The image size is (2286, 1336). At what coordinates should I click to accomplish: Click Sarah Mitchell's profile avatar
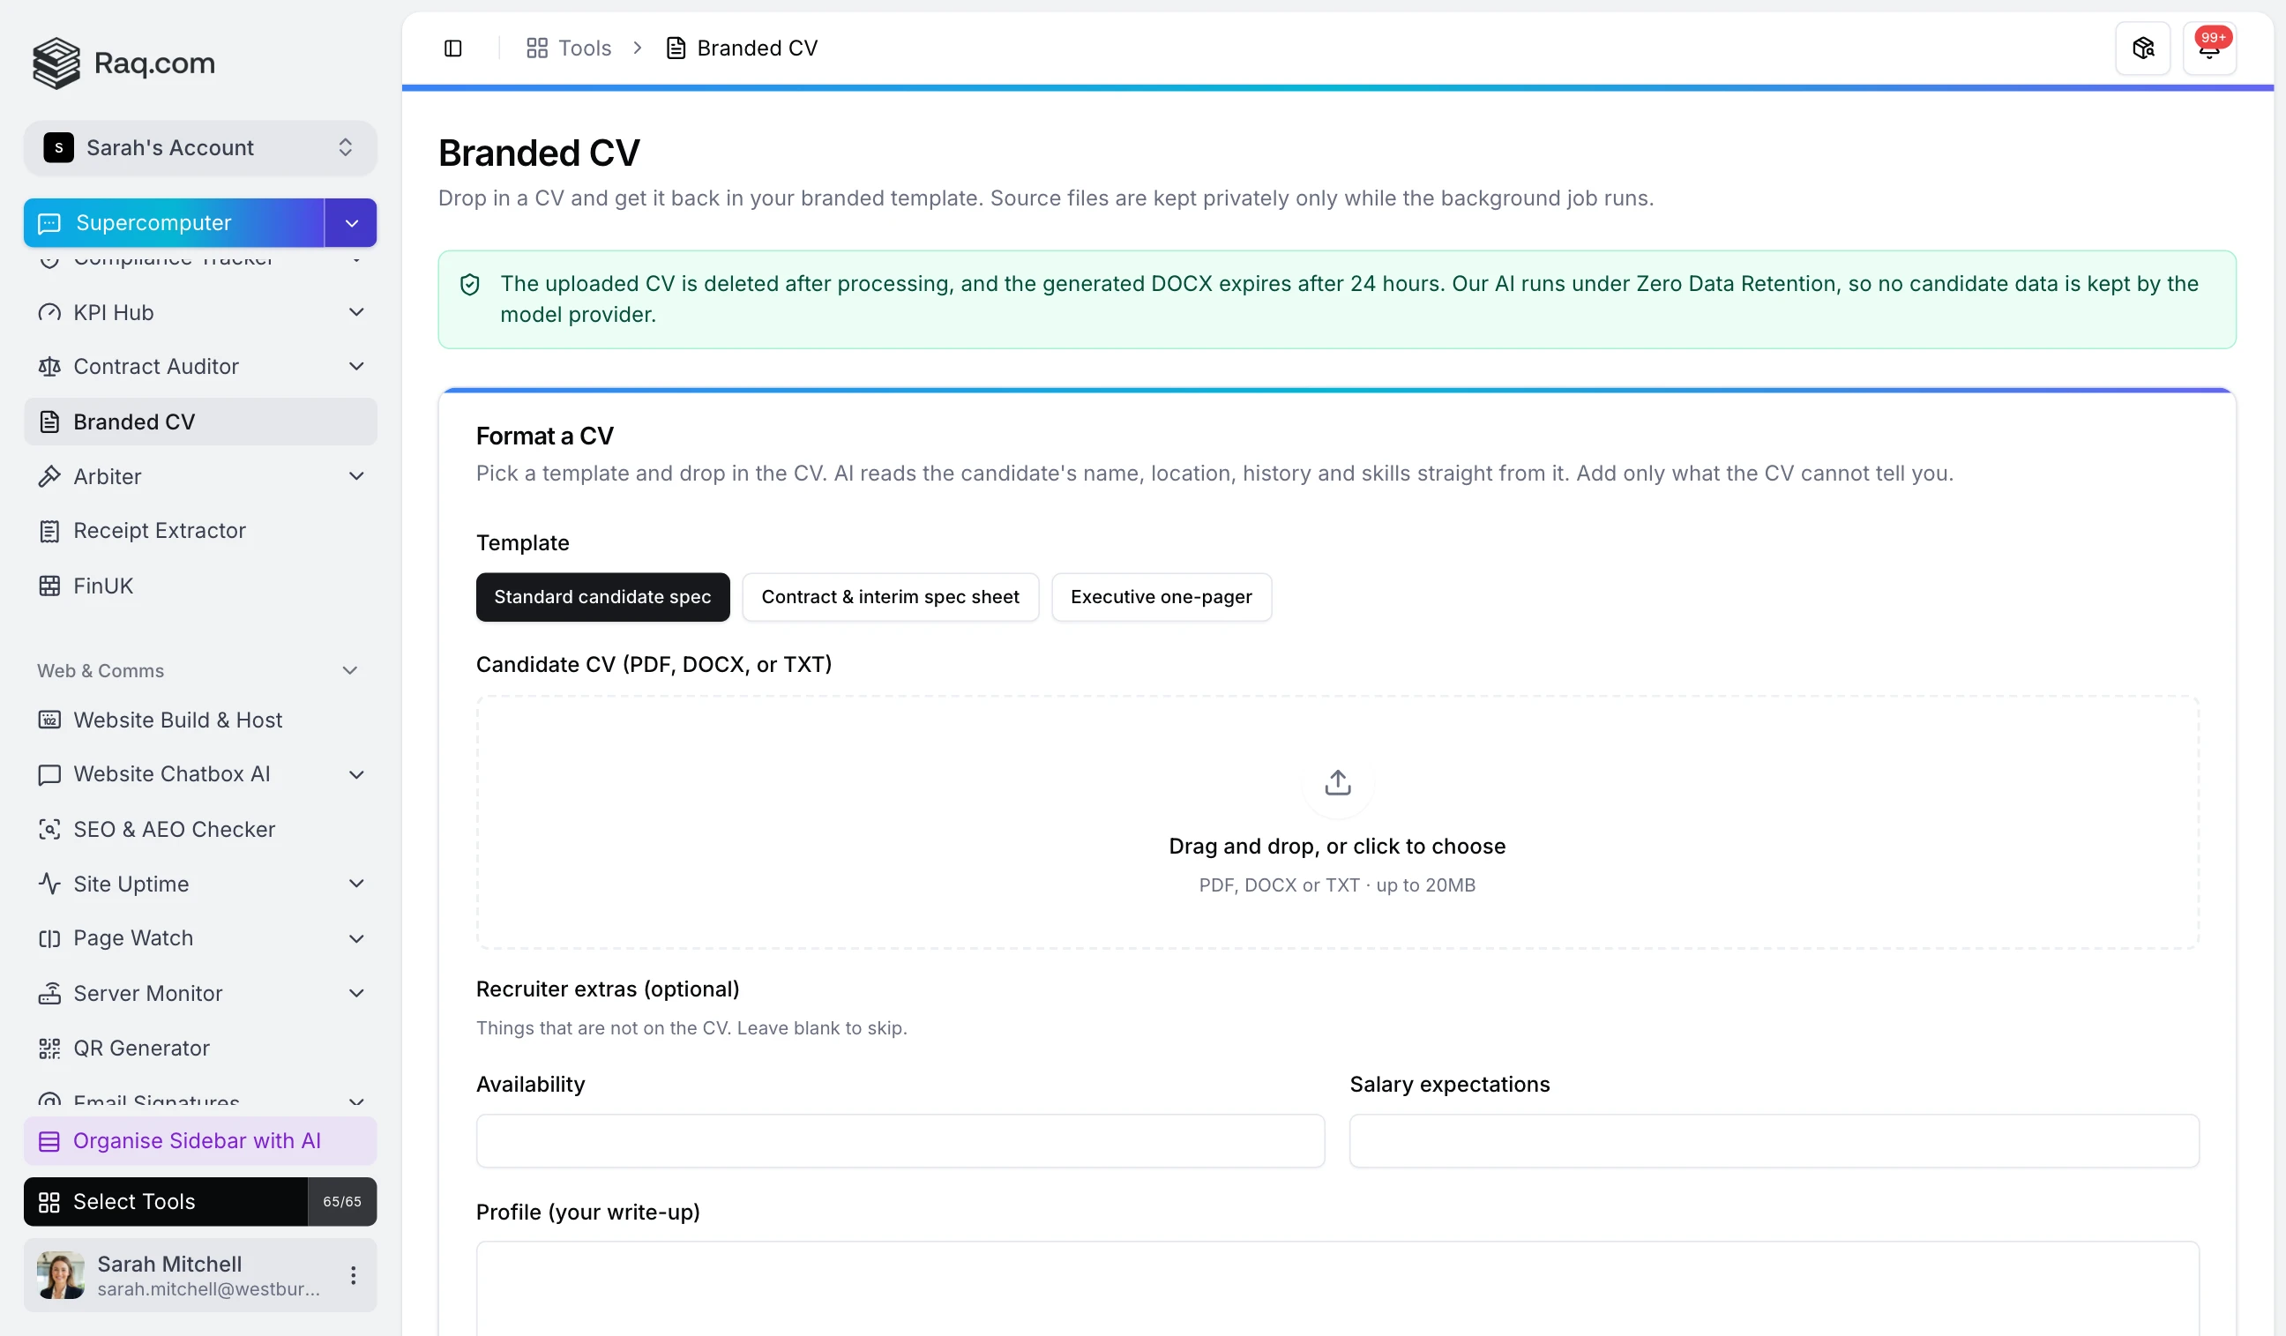point(61,1275)
